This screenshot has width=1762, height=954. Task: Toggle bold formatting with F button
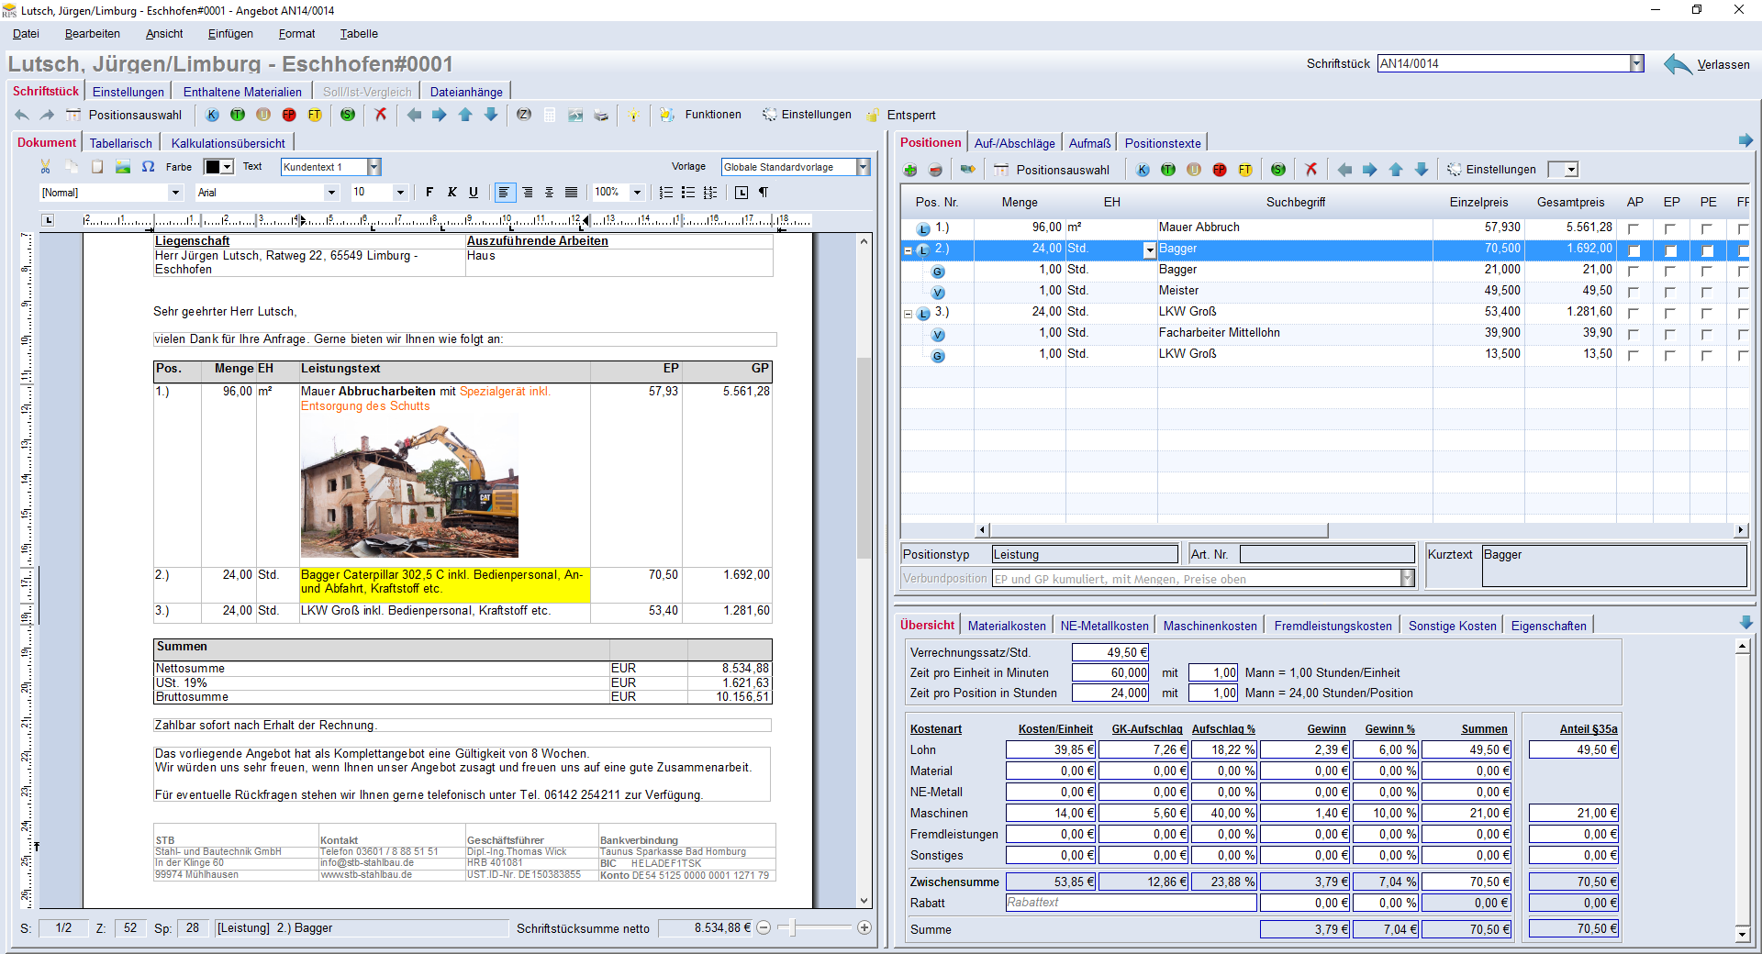coord(429,193)
